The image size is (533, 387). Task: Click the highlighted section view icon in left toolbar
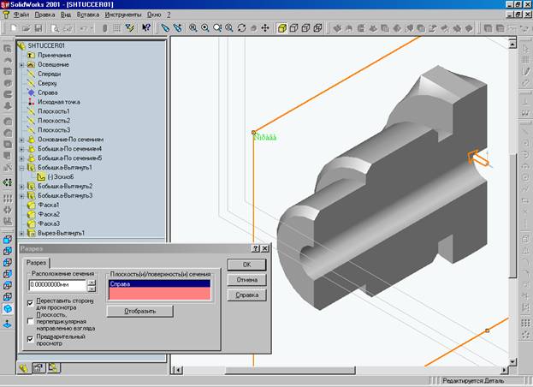click(x=8, y=309)
